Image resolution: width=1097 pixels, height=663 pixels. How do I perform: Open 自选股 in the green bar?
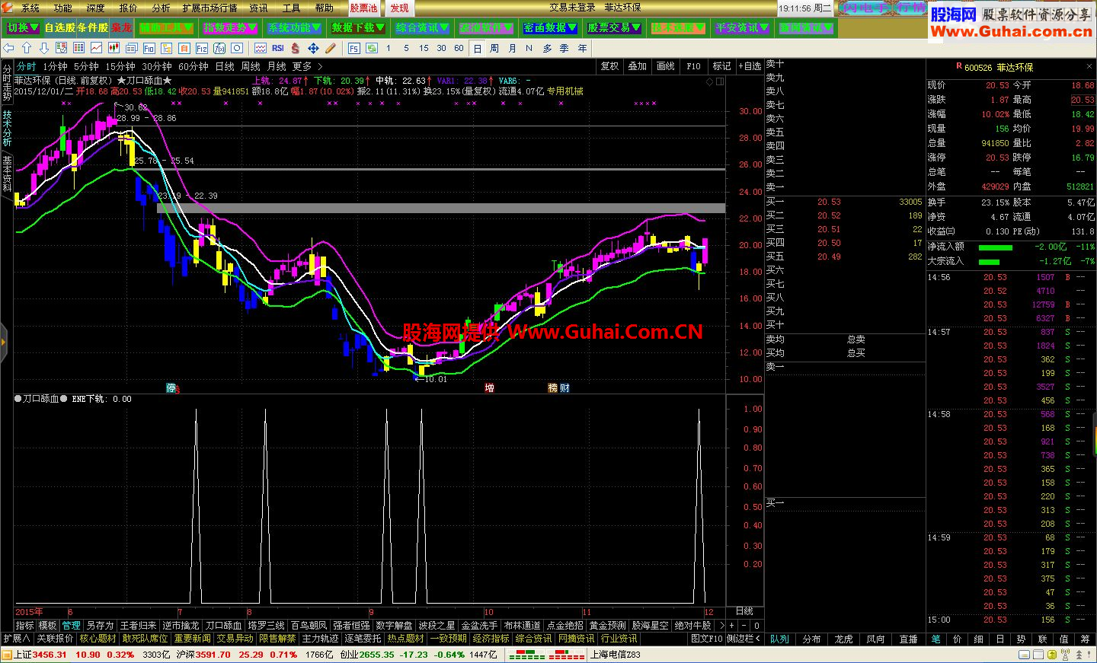pyautogui.click(x=59, y=28)
